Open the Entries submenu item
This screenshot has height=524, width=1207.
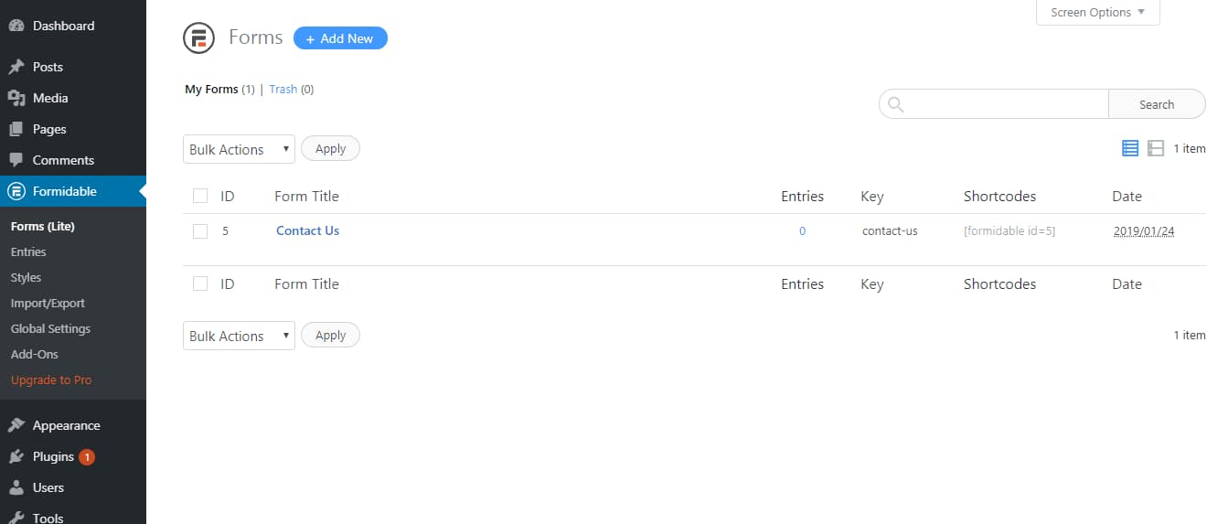click(28, 251)
